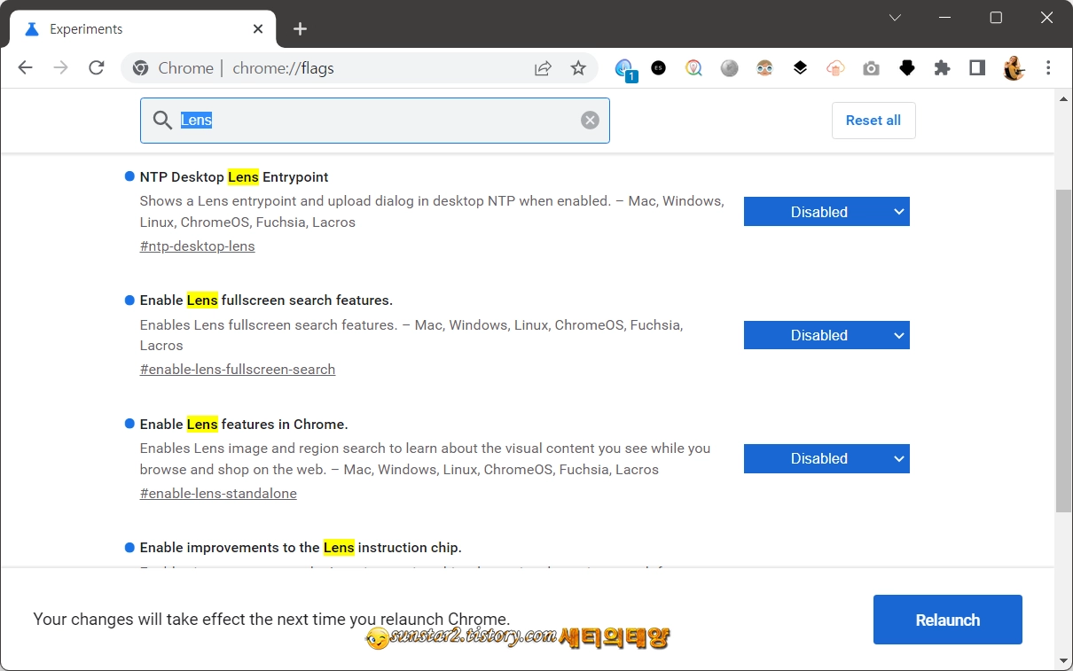The width and height of the screenshot is (1073, 671).
Task: Open the Extensions puzzle piece menu
Action: click(x=942, y=68)
